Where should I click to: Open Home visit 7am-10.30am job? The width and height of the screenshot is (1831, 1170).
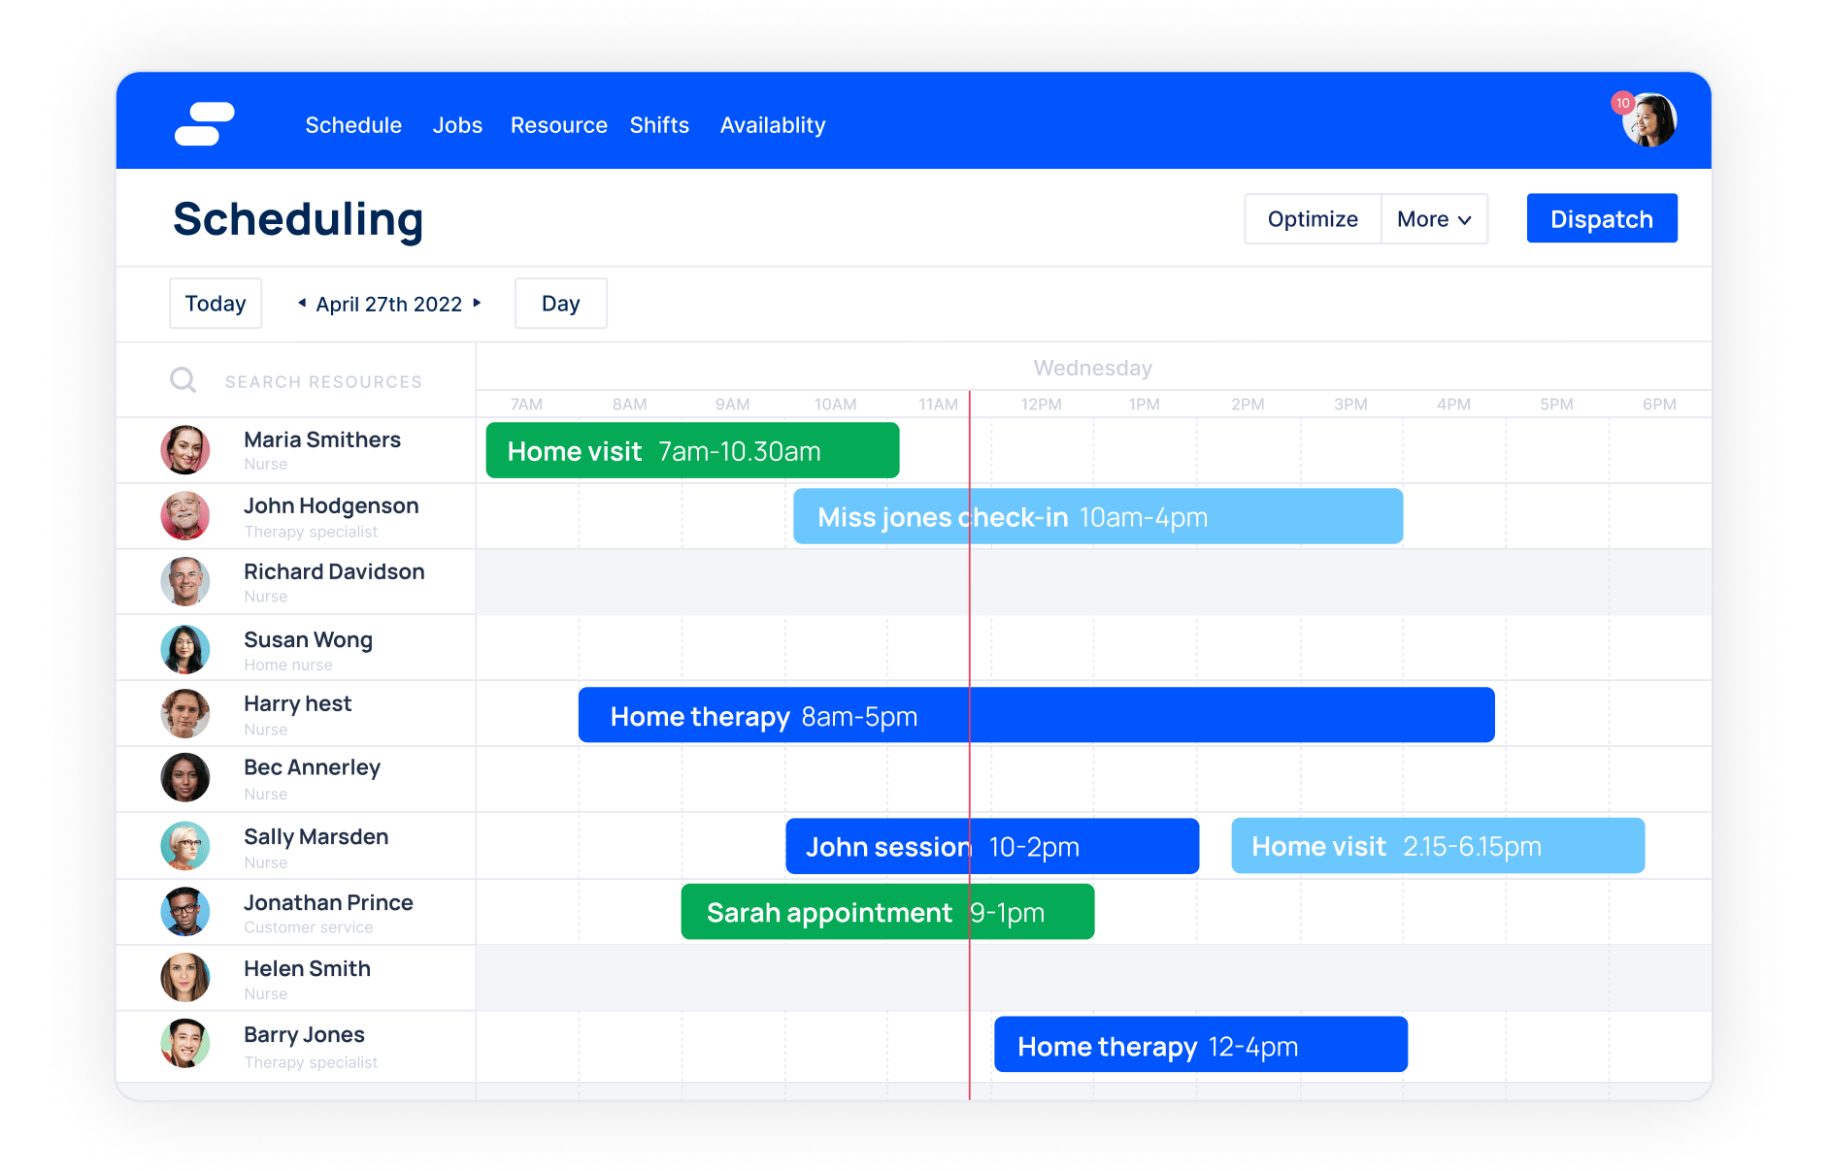tap(692, 451)
